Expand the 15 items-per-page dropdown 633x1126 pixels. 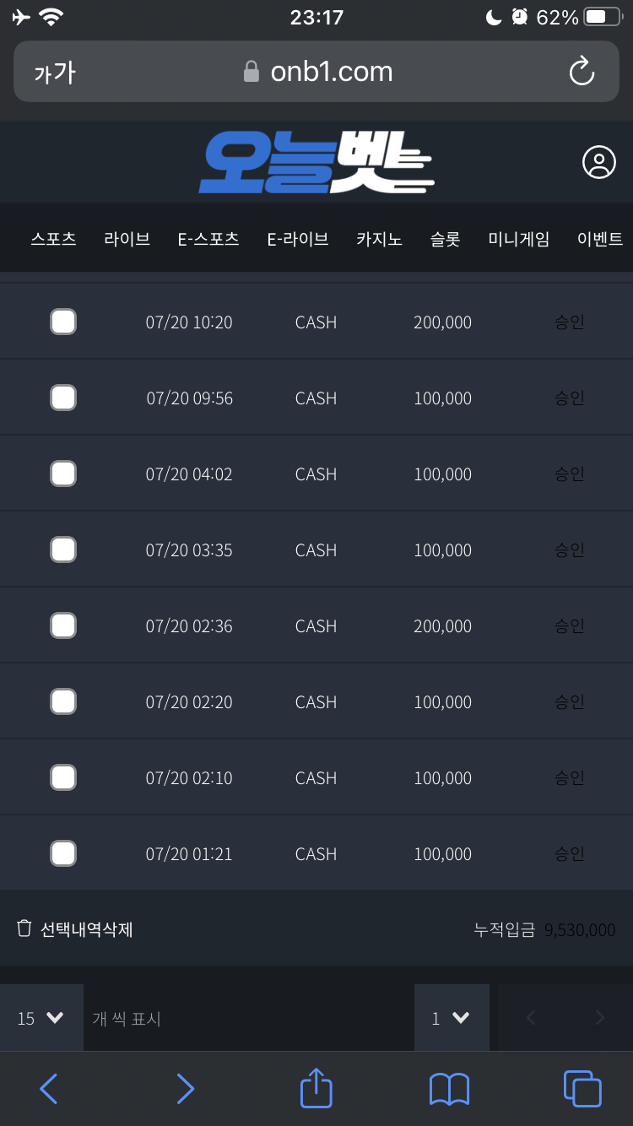coord(41,1018)
